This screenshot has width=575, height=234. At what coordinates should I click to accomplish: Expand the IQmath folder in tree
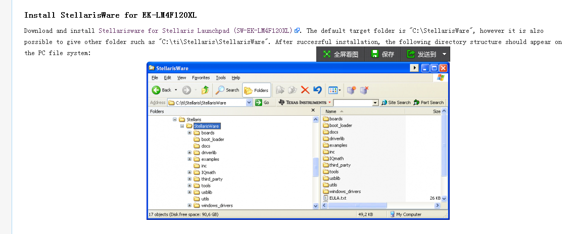pos(189,172)
